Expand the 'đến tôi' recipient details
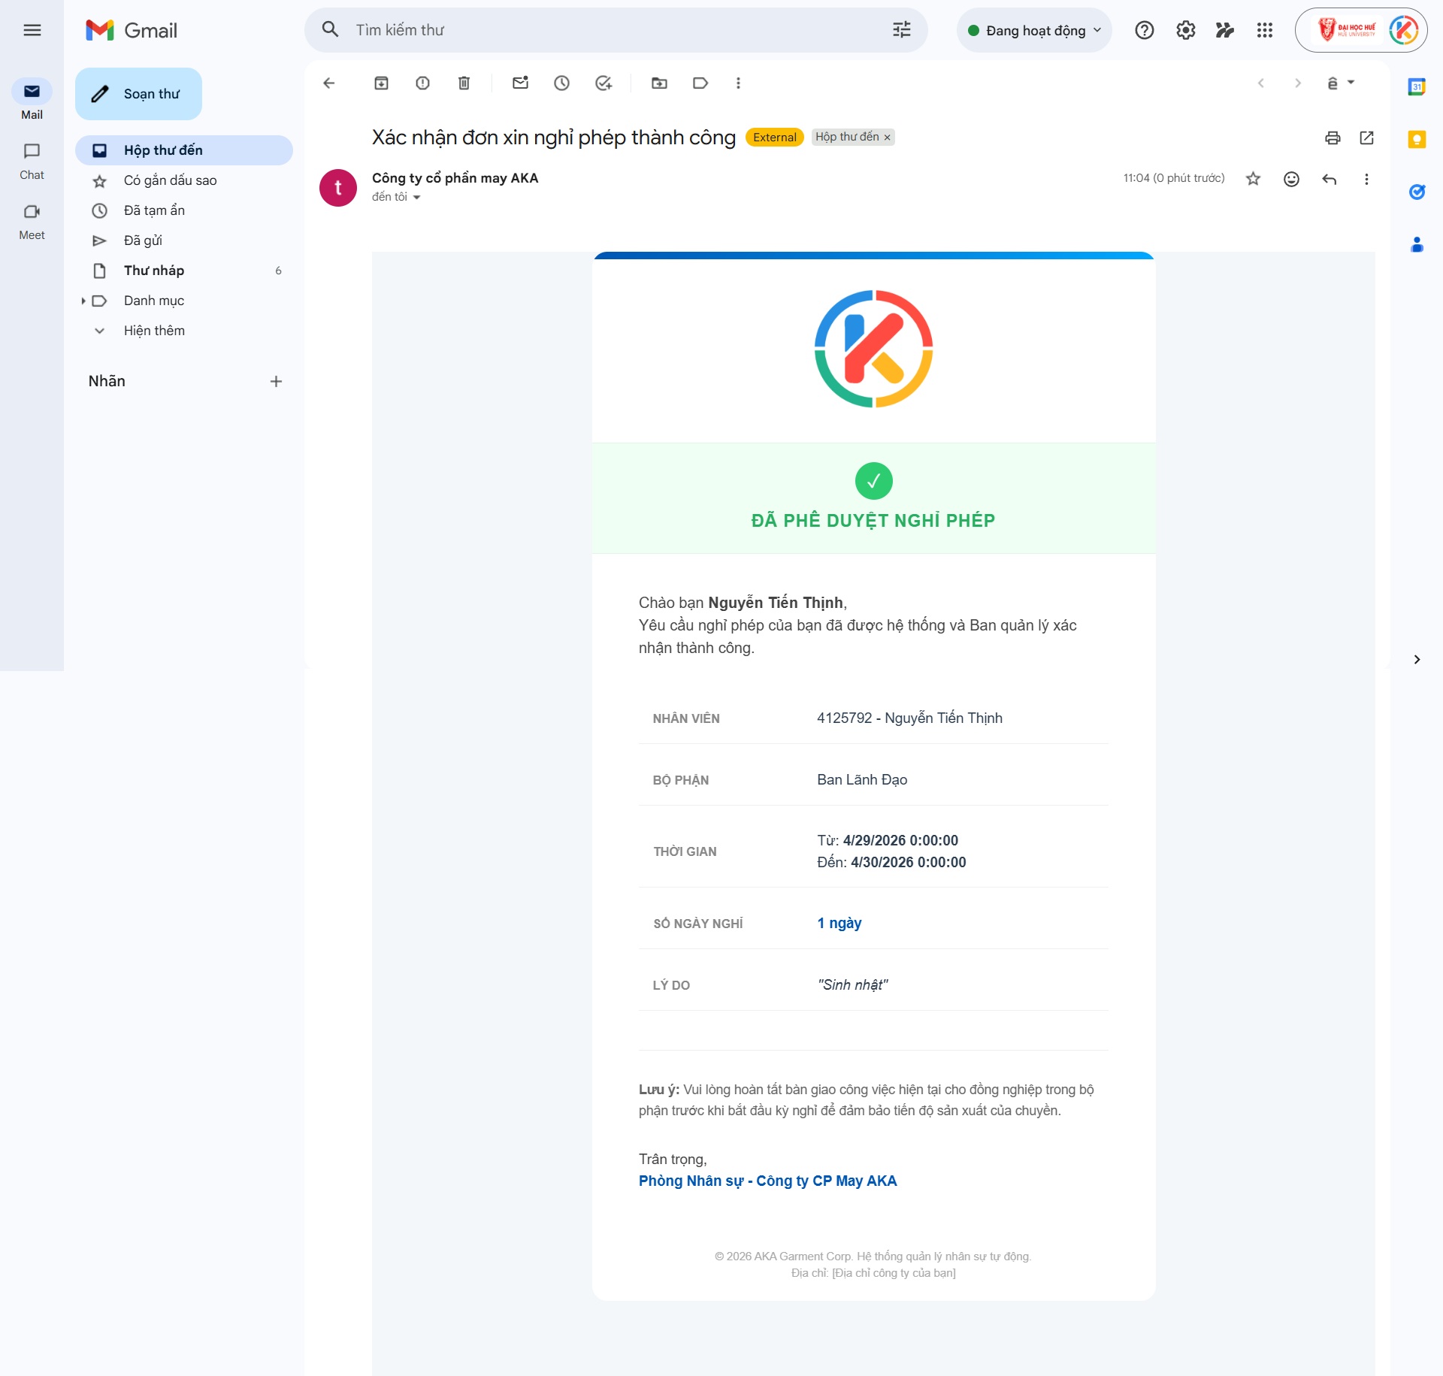1443x1376 pixels. pos(418,197)
